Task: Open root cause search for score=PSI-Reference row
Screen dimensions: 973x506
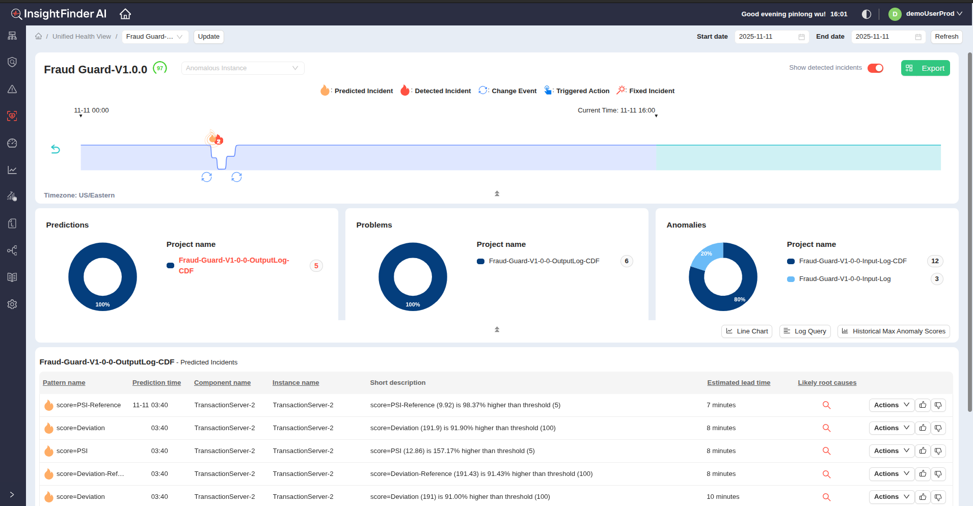Action: coord(826,405)
